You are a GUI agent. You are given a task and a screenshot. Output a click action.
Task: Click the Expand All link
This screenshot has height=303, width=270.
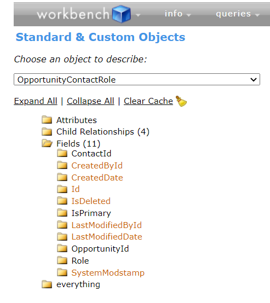pos(36,101)
